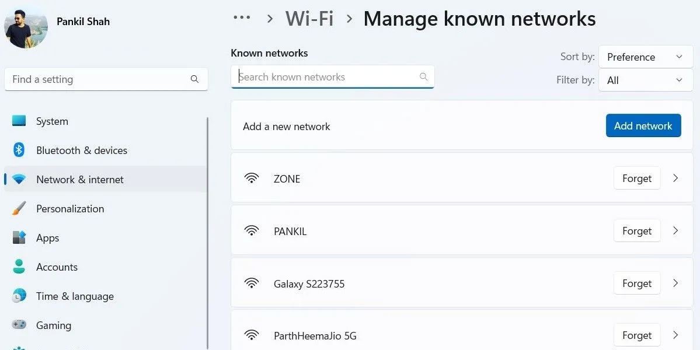The width and height of the screenshot is (700, 350).
Task: Open the Sort by Preference dropdown
Action: (645, 57)
